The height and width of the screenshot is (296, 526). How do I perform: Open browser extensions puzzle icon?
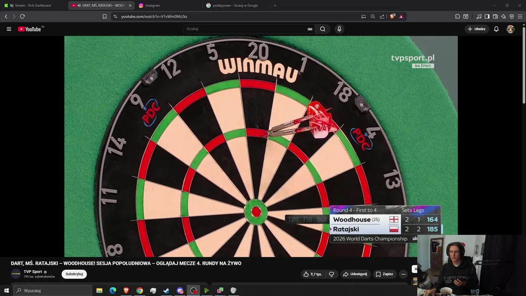click(457, 16)
